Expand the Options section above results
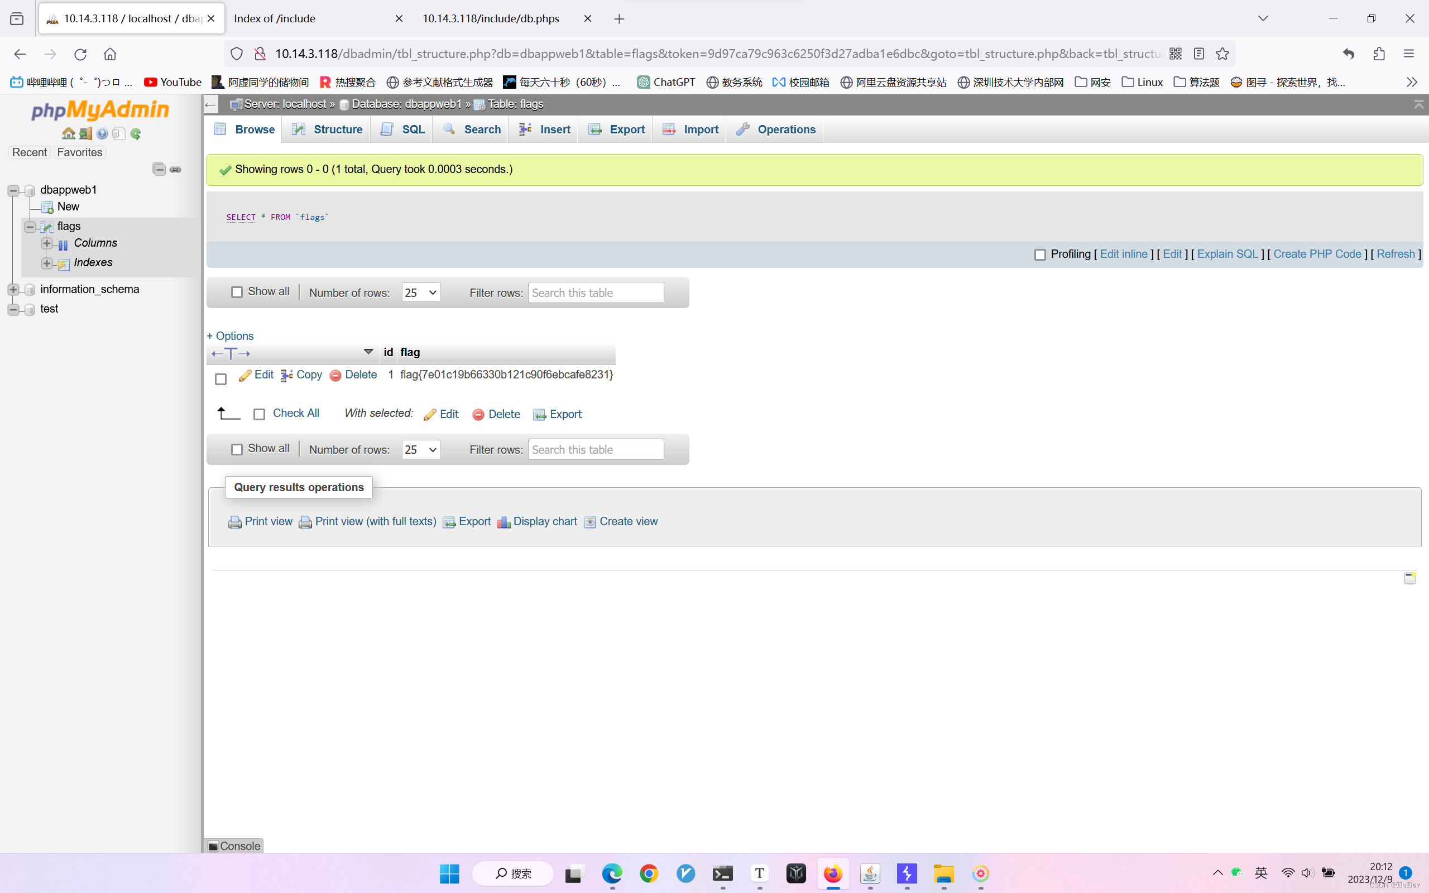The width and height of the screenshot is (1429, 893). pos(230,335)
